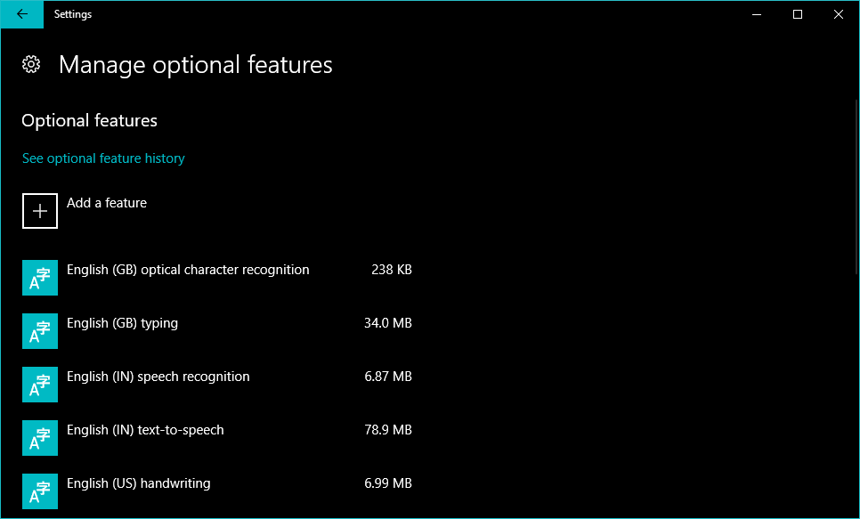Click the settings gear icon
The image size is (860, 519).
click(x=31, y=64)
